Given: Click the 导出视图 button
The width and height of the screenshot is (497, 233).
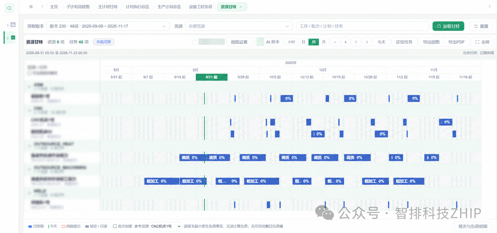Looking at the screenshot, I should coord(431,42).
